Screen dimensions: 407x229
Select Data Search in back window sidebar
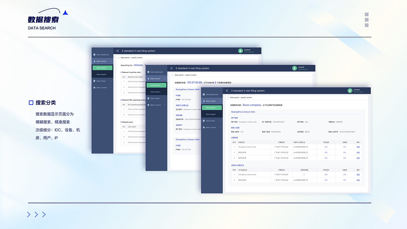pyautogui.click(x=102, y=68)
